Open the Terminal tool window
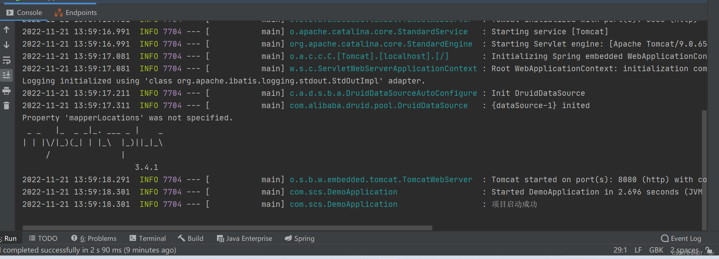This screenshot has height=259, width=719. [148, 238]
